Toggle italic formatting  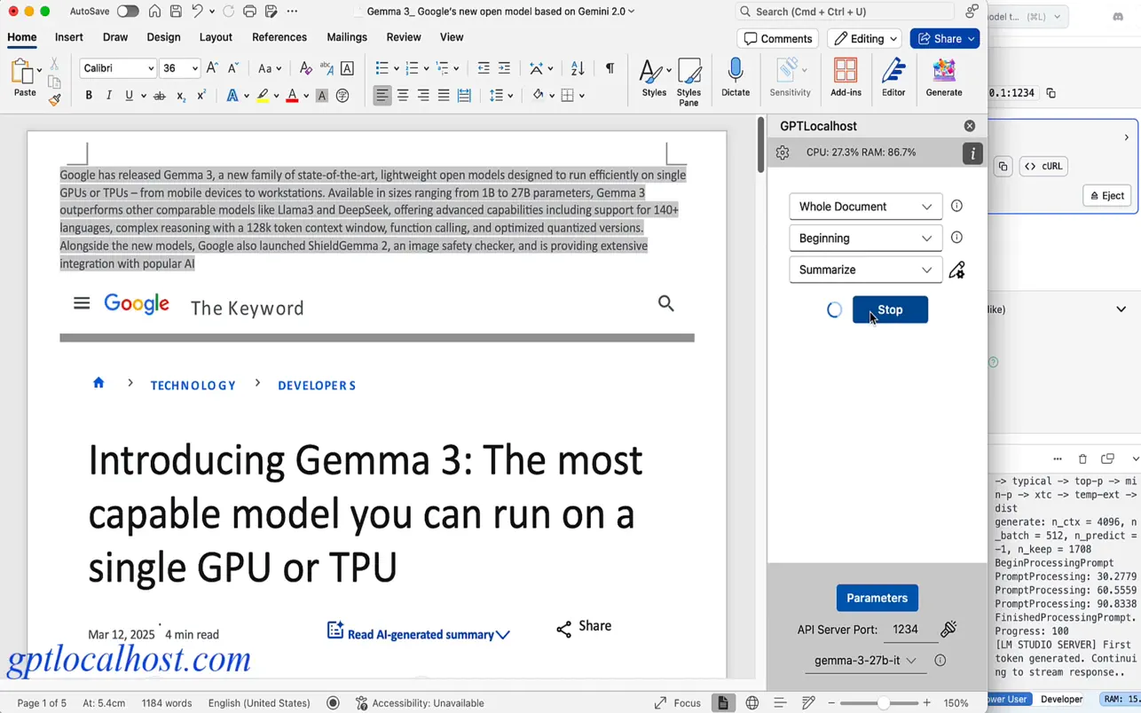108,96
